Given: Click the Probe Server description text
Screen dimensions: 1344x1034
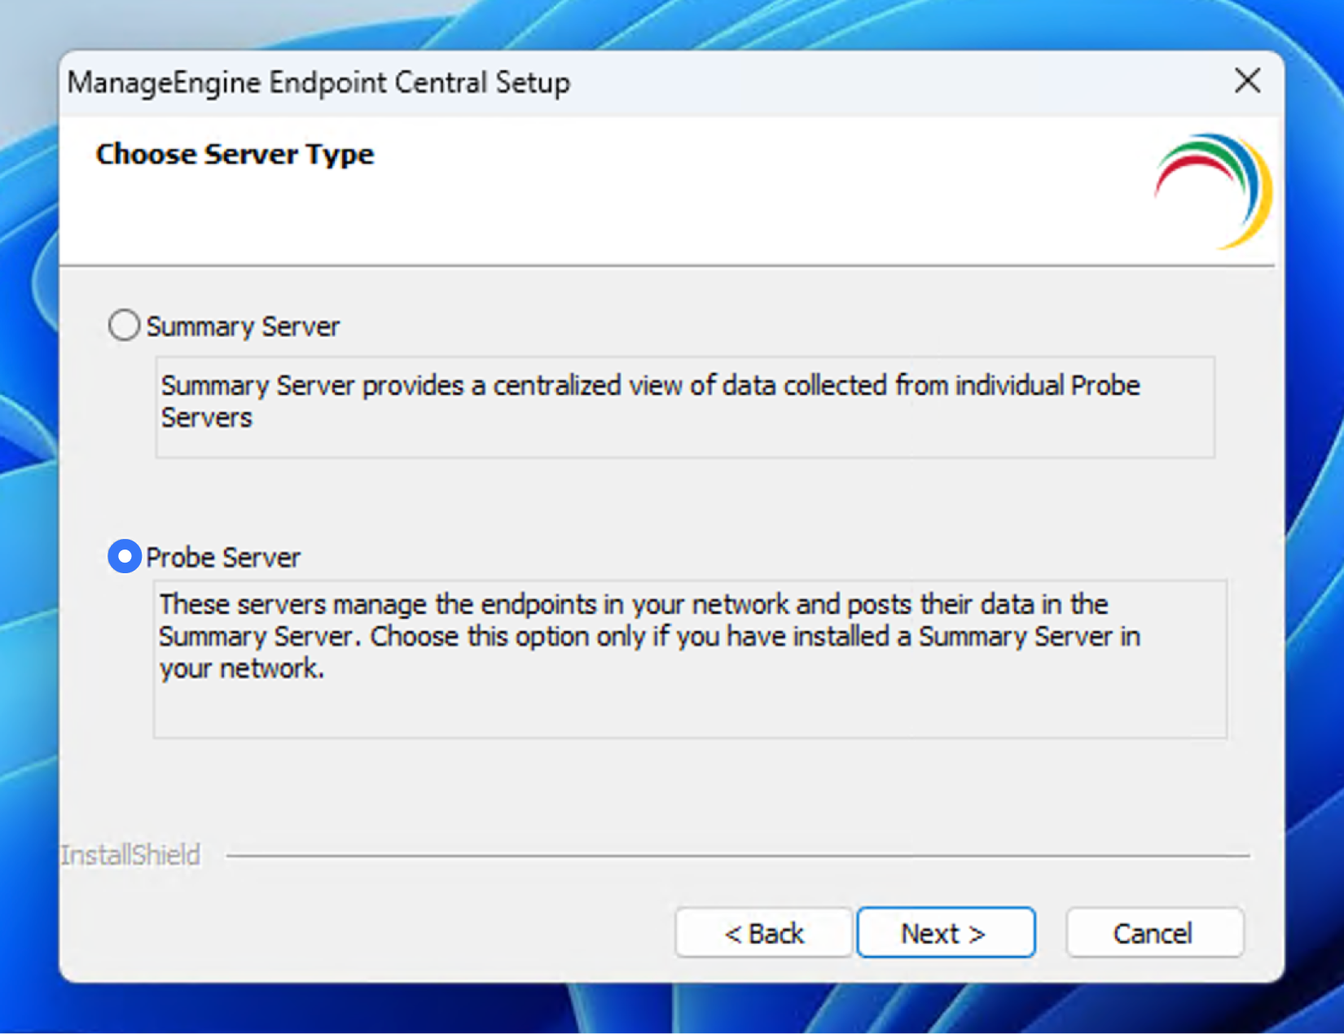Looking at the screenshot, I should pos(649,636).
